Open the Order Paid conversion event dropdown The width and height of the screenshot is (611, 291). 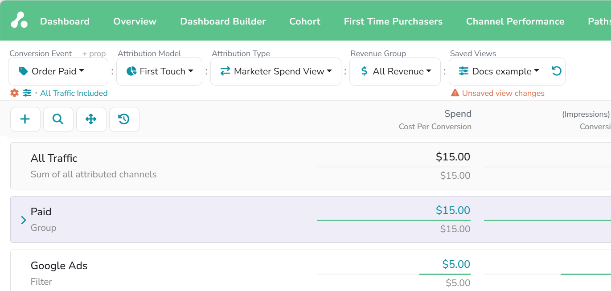[58, 71]
